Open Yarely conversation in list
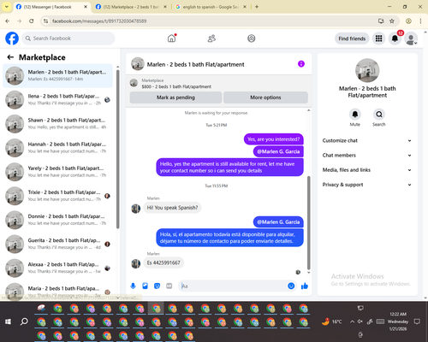The image size is (428, 342). click(x=57, y=172)
